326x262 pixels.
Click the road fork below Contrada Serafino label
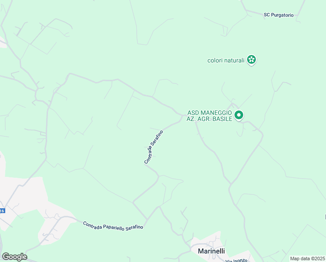pyautogui.click(x=159, y=176)
